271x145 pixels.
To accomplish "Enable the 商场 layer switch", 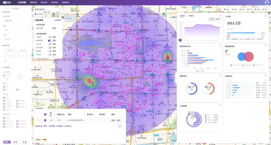I will point(50,37).
